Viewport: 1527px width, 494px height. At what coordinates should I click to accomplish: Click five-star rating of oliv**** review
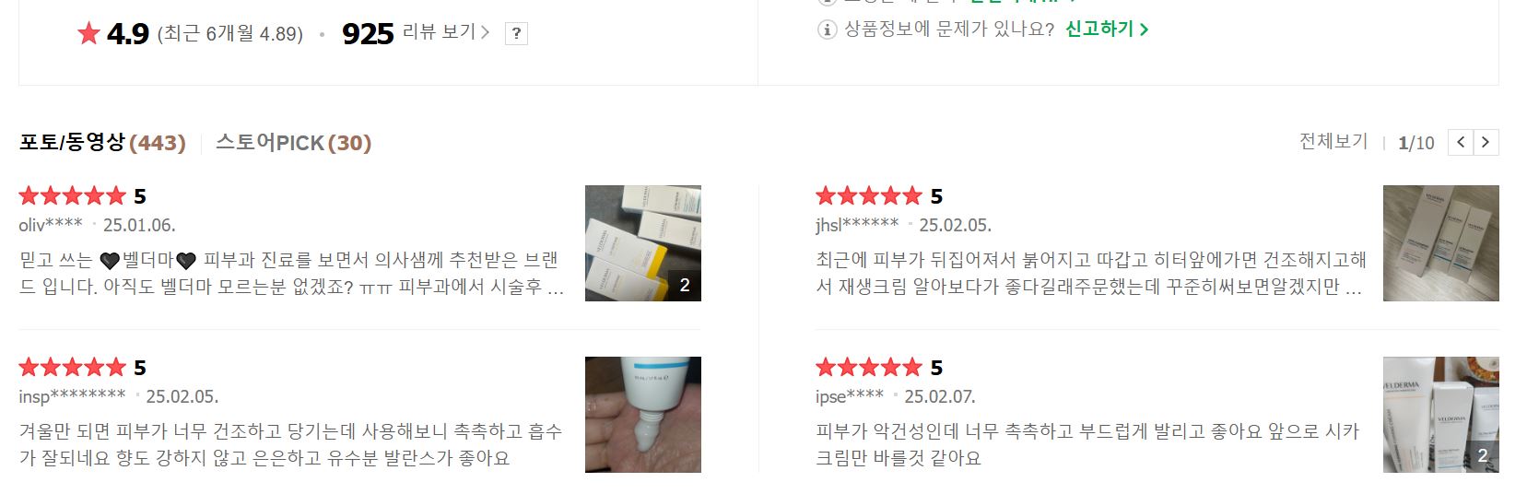click(x=72, y=195)
